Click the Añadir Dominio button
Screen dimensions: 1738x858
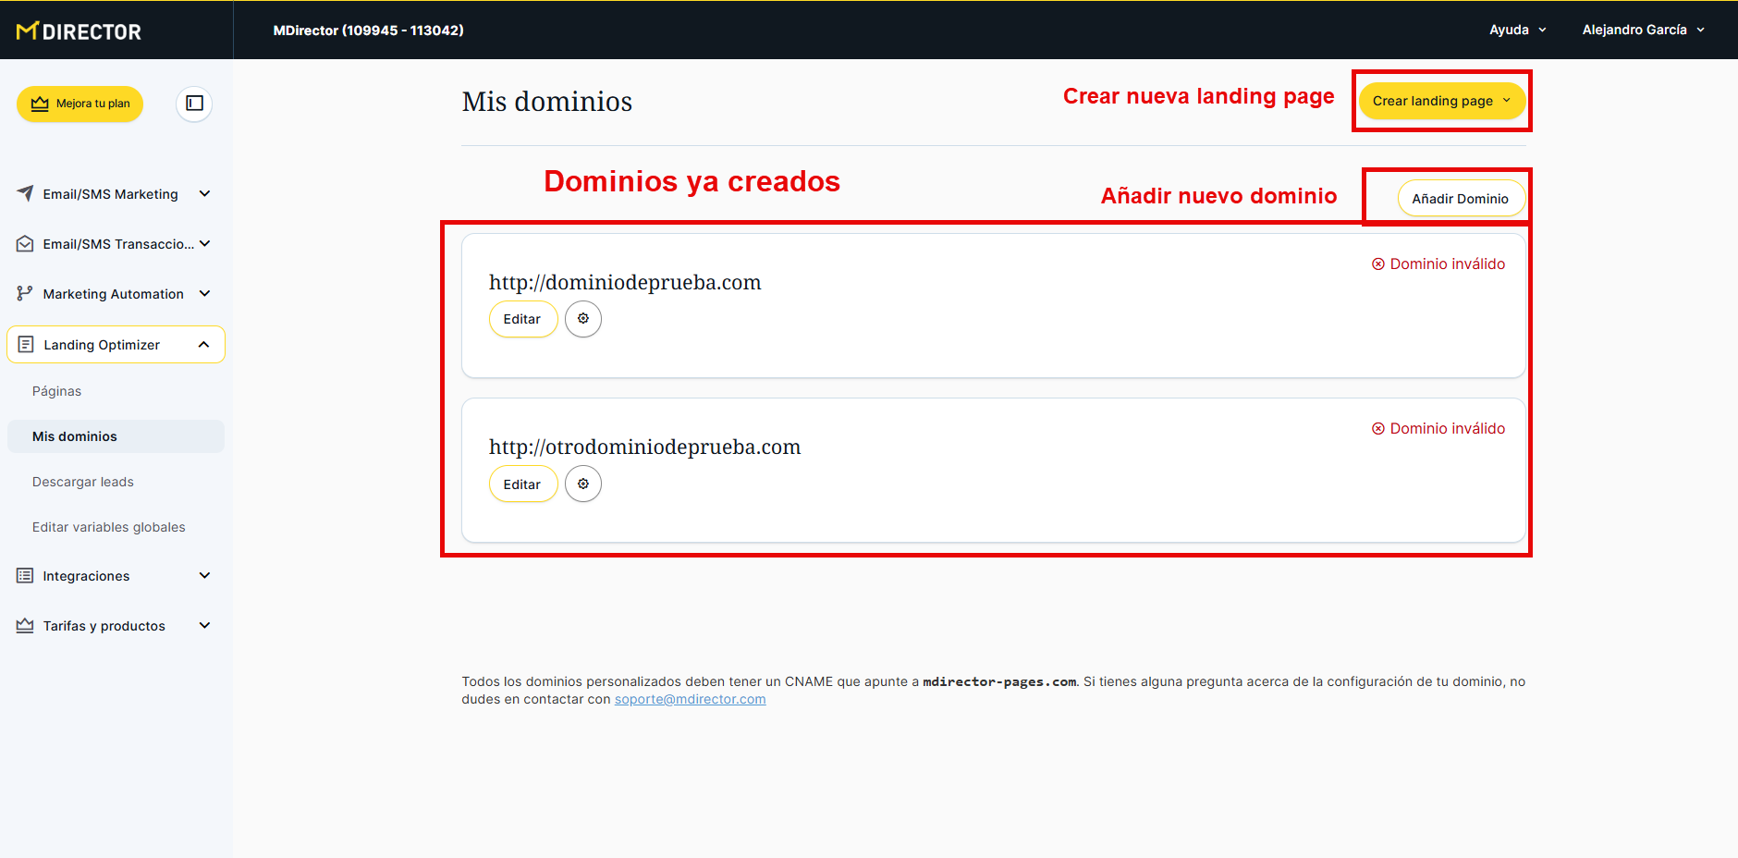(x=1460, y=199)
